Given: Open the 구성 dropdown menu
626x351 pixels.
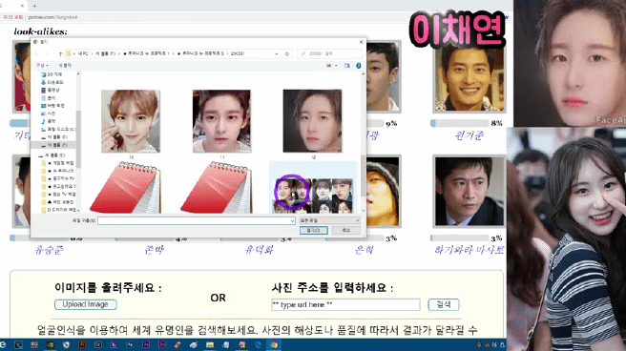Looking at the screenshot, I should point(42,66).
